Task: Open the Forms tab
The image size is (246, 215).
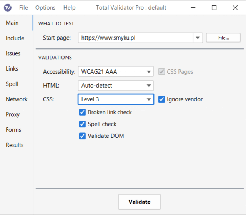Action: tap(13, 130)
